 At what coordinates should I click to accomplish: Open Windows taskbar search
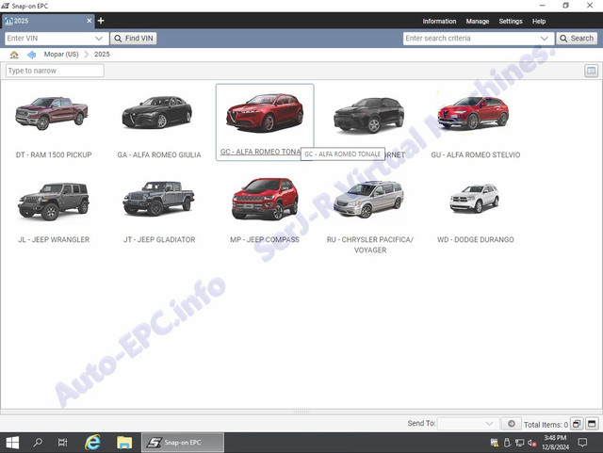[x=38, y=443]
